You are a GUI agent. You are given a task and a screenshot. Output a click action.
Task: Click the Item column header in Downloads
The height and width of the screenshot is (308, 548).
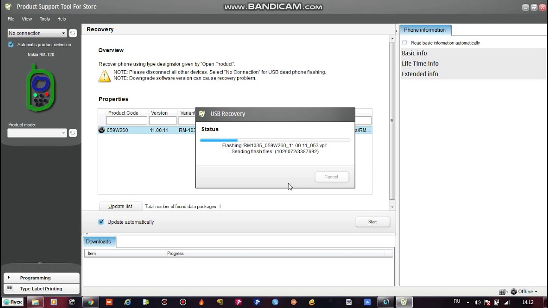[x=92, y=253]
